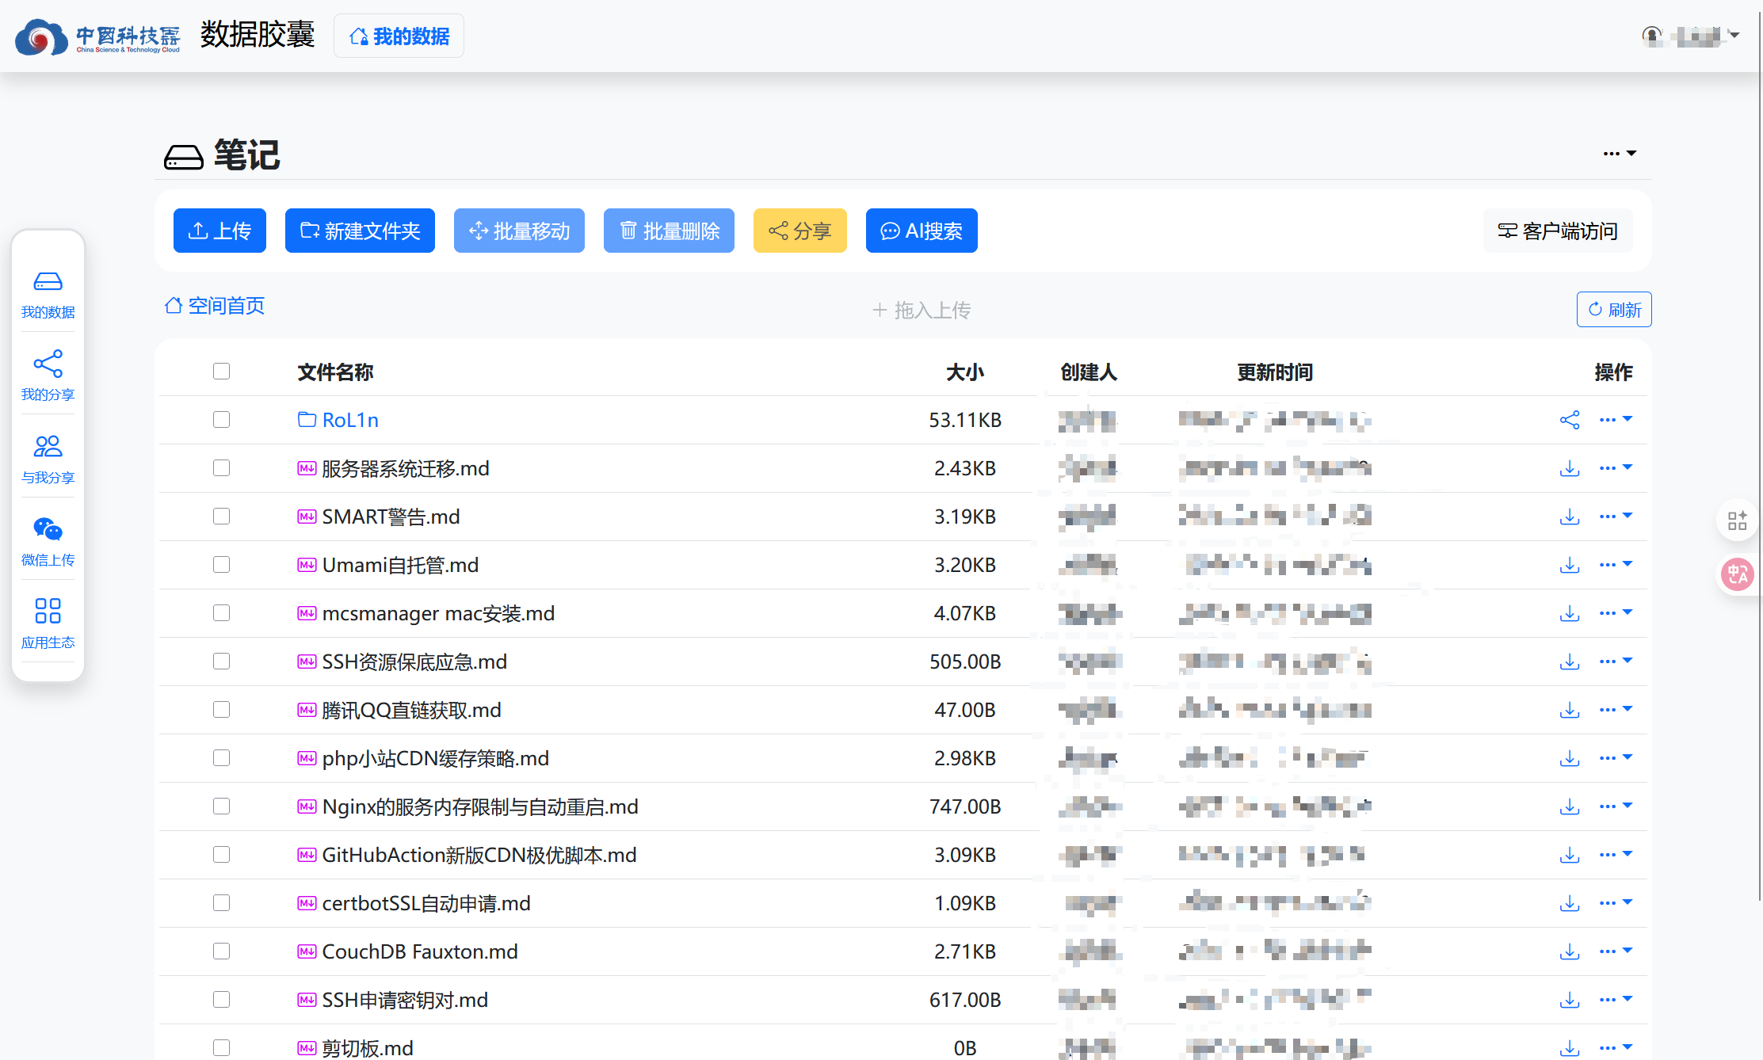The height and width of the screenshot is (1060, 1763).
Task: Download SMART警告.md file
Action: coord(1570,517)
